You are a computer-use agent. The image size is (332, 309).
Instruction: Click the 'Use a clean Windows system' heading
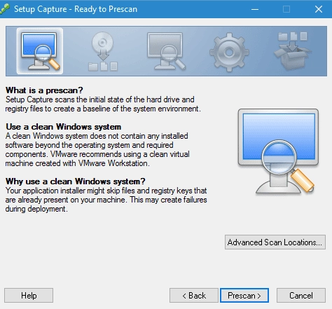pos(63,127)
